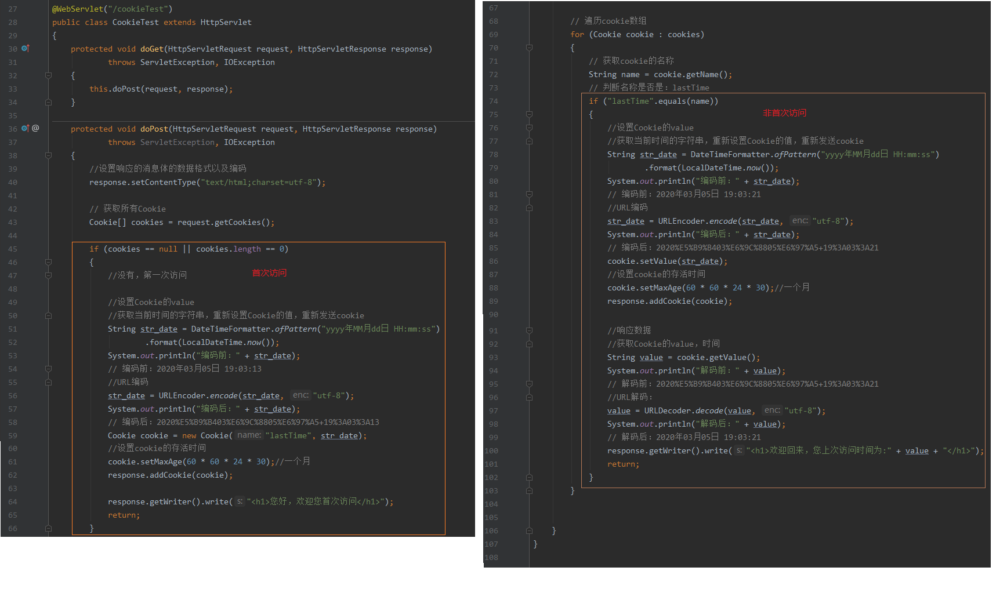
Task: Click line number 45 in the gutter
Action: point(13,249)
